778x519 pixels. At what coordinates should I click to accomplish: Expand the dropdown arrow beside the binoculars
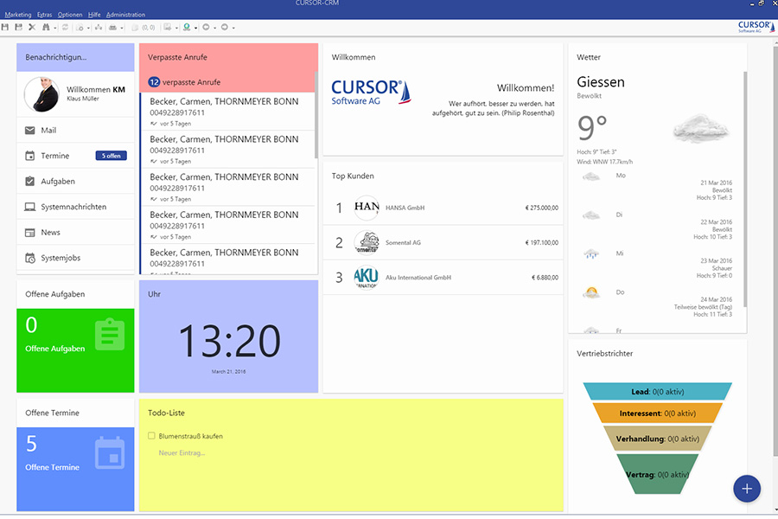(x=54, y=28)
